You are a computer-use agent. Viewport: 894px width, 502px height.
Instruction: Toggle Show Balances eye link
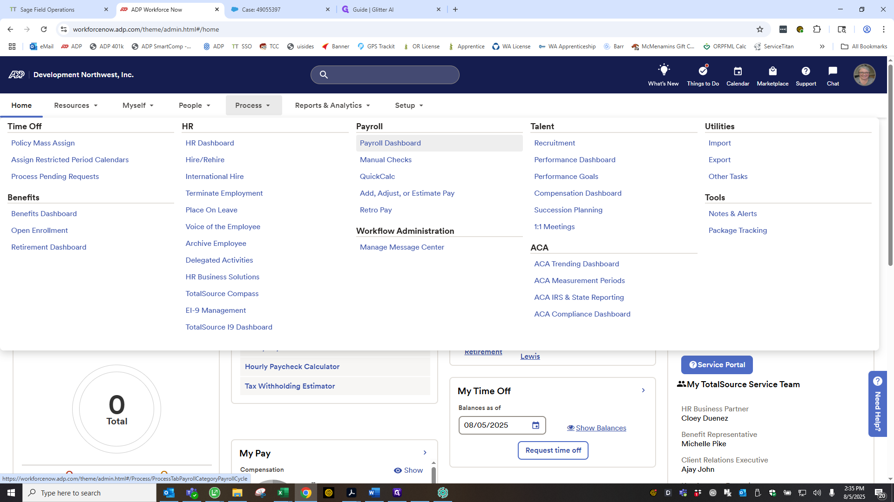click(x=596, y=428)
